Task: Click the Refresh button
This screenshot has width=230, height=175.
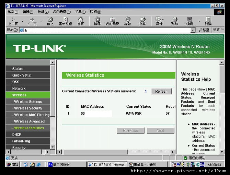Action: point(161,91)
